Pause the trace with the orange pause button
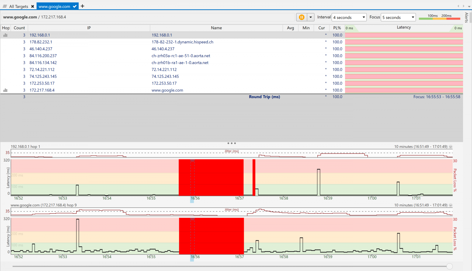The image size is (472, 271). pos(301,17)
